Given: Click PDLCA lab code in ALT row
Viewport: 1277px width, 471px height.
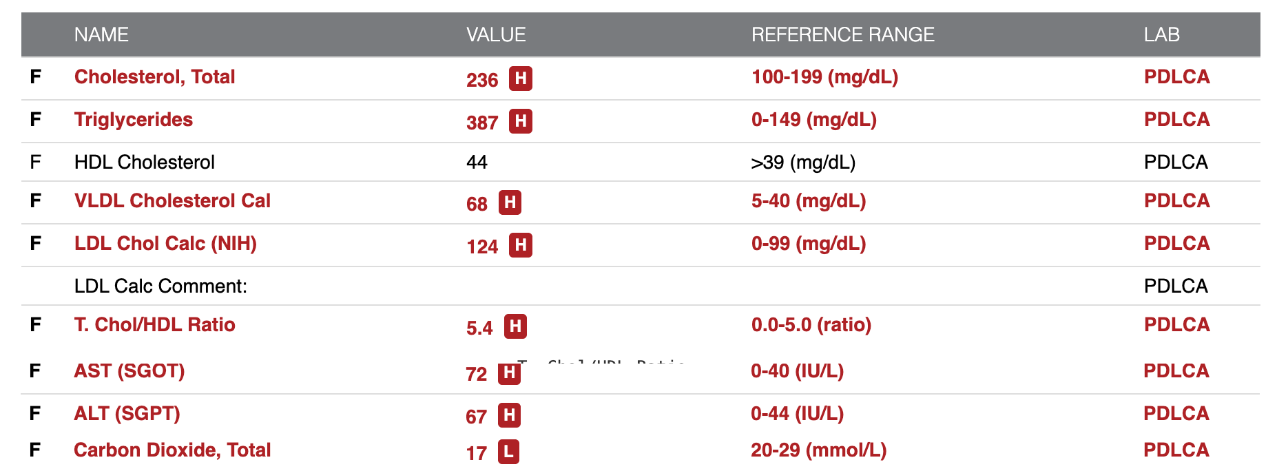Looking at the screenshot, I should (1176, 413).
